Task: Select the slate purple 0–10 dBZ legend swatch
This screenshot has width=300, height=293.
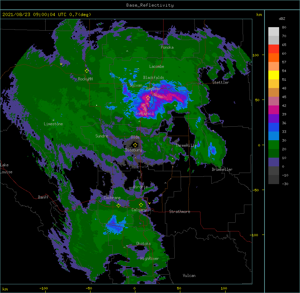Action: pyautogui.click(x=274, y=162)
